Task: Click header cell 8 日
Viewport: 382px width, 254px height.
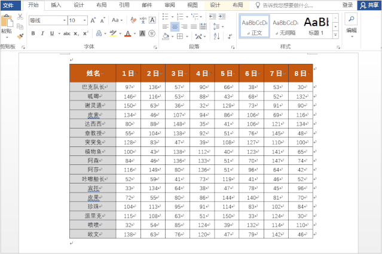Action: click(x=300, y=73)
